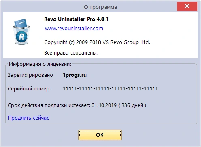Click the blue R badge on the logo

click(21, 36)
